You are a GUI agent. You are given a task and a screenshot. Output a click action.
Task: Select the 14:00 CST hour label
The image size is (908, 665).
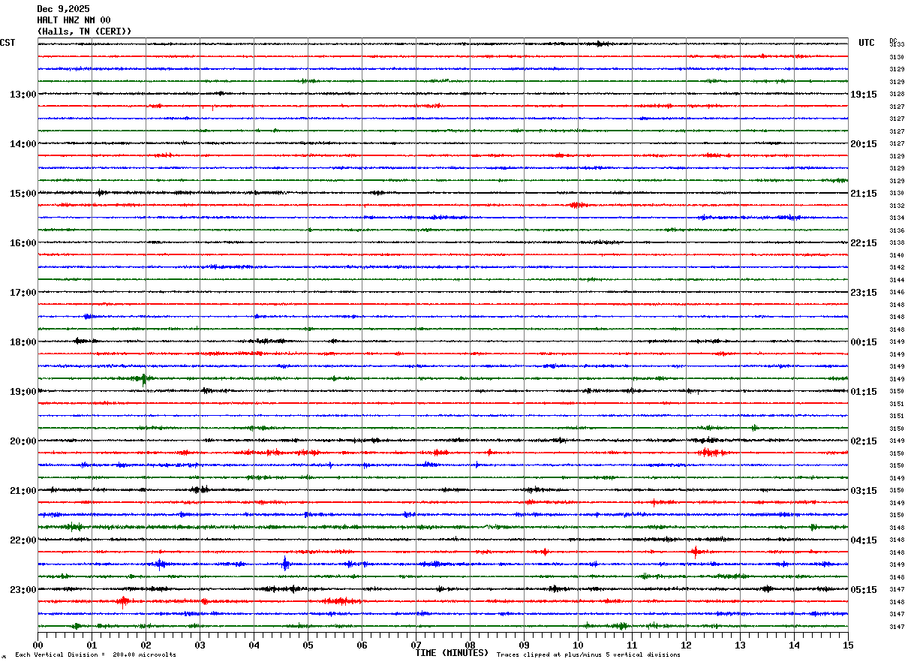point(23,144)
